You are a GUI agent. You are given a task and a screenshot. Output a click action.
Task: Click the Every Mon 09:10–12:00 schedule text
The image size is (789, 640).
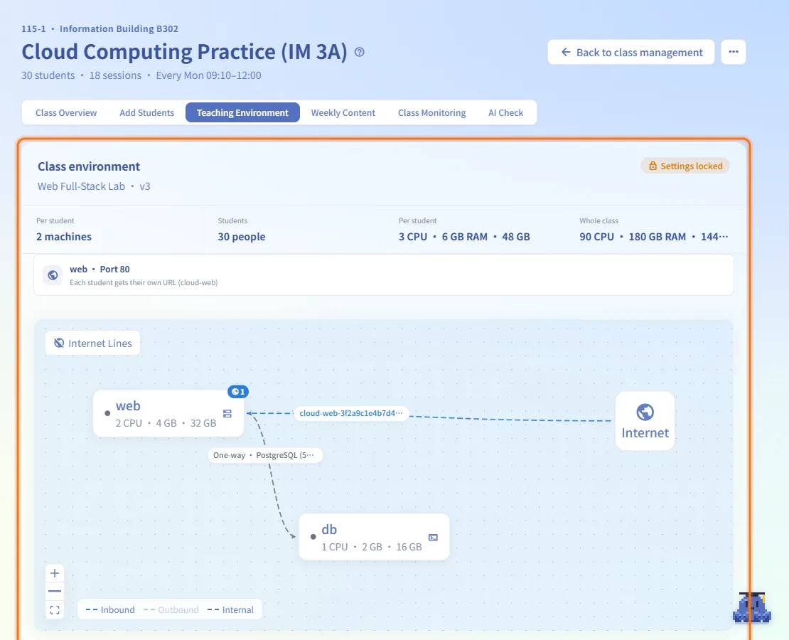(x=208, y=75)
